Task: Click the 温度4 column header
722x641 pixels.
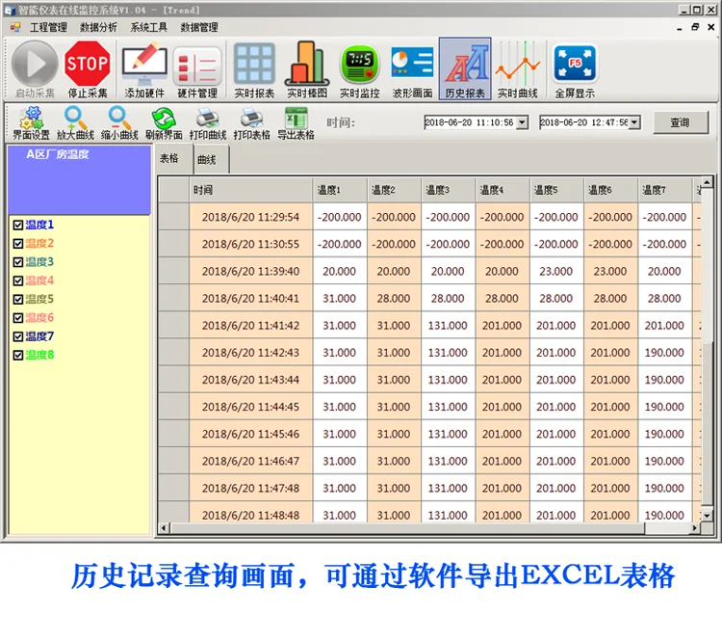Action: coord(503,190)
